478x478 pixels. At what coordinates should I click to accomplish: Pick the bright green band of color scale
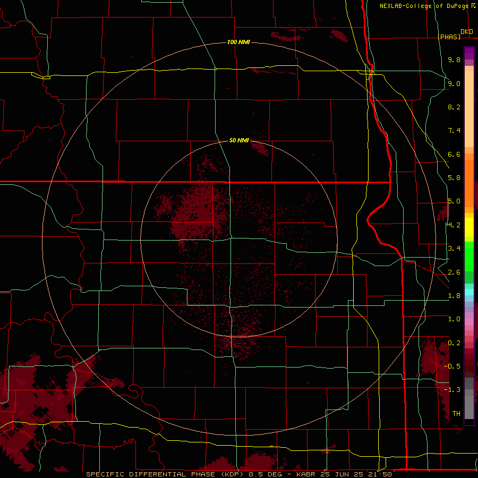coord(469,256)
